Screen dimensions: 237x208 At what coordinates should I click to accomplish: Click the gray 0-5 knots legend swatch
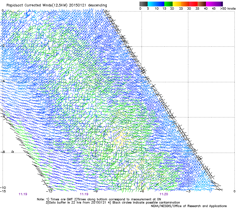pos(144,4)
